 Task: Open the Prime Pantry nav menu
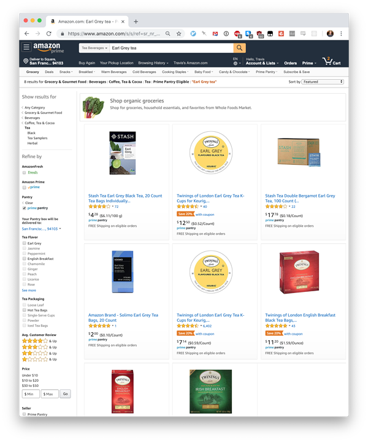[266, 72]
